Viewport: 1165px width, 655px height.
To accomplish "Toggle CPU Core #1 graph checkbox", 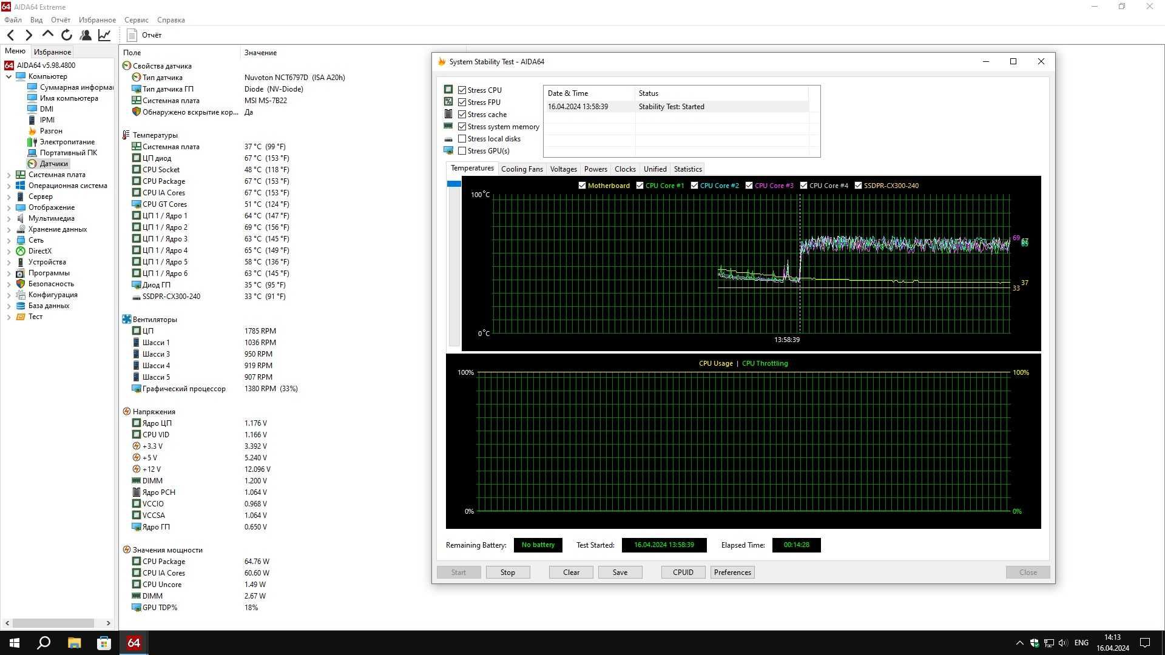I will point(640,186).
